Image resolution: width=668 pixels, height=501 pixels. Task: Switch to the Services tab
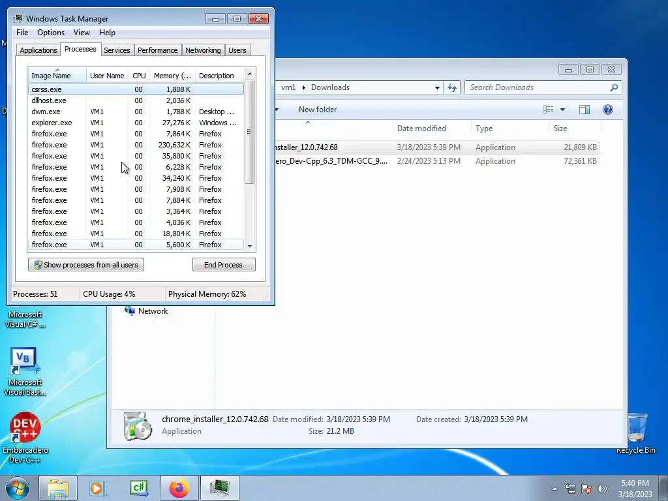click(117, 50)
